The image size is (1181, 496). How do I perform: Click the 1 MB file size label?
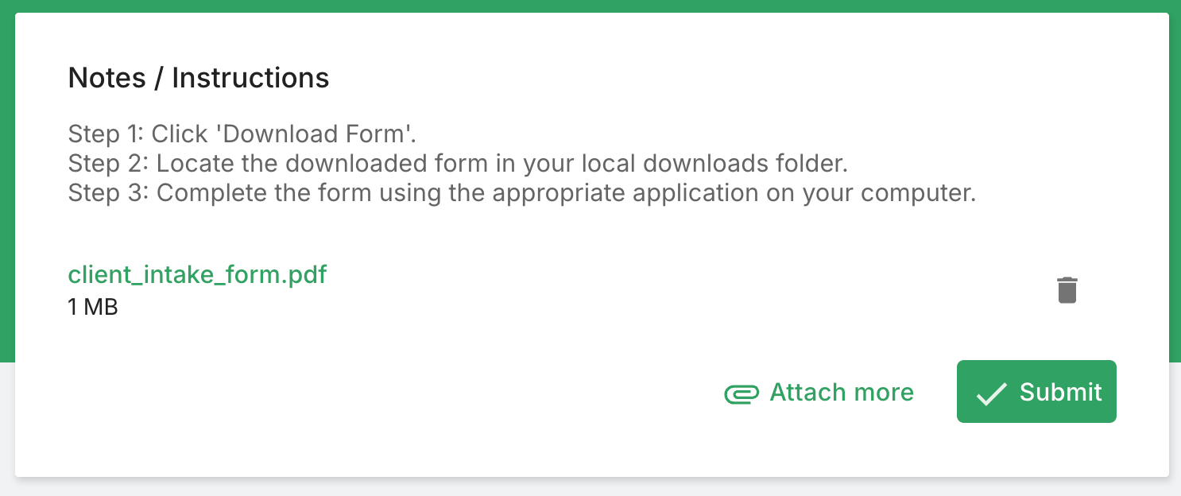point(93,307)
